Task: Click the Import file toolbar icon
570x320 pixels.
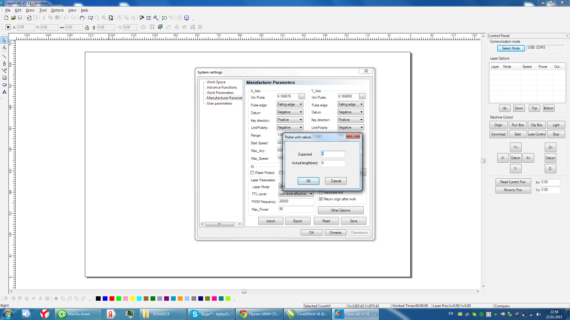Action: tap(29, 18)
